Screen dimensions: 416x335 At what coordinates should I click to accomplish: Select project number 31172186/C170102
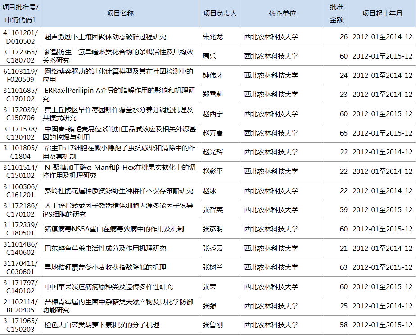click(x=20, y=210)
